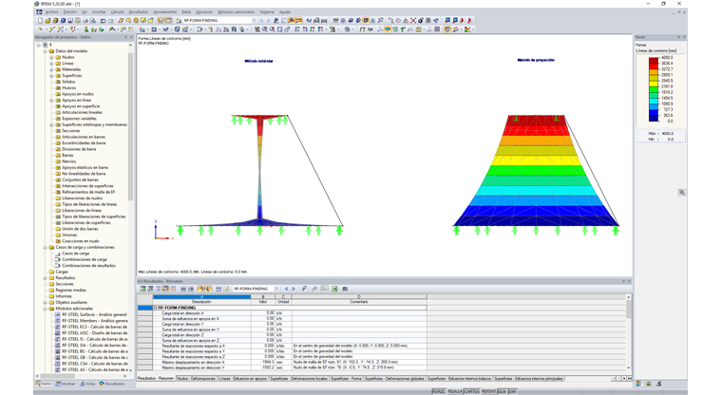Viewport: 722px width, 395px height.
Task: Create a new model with the blank page icon
Action: coord(40,20)
